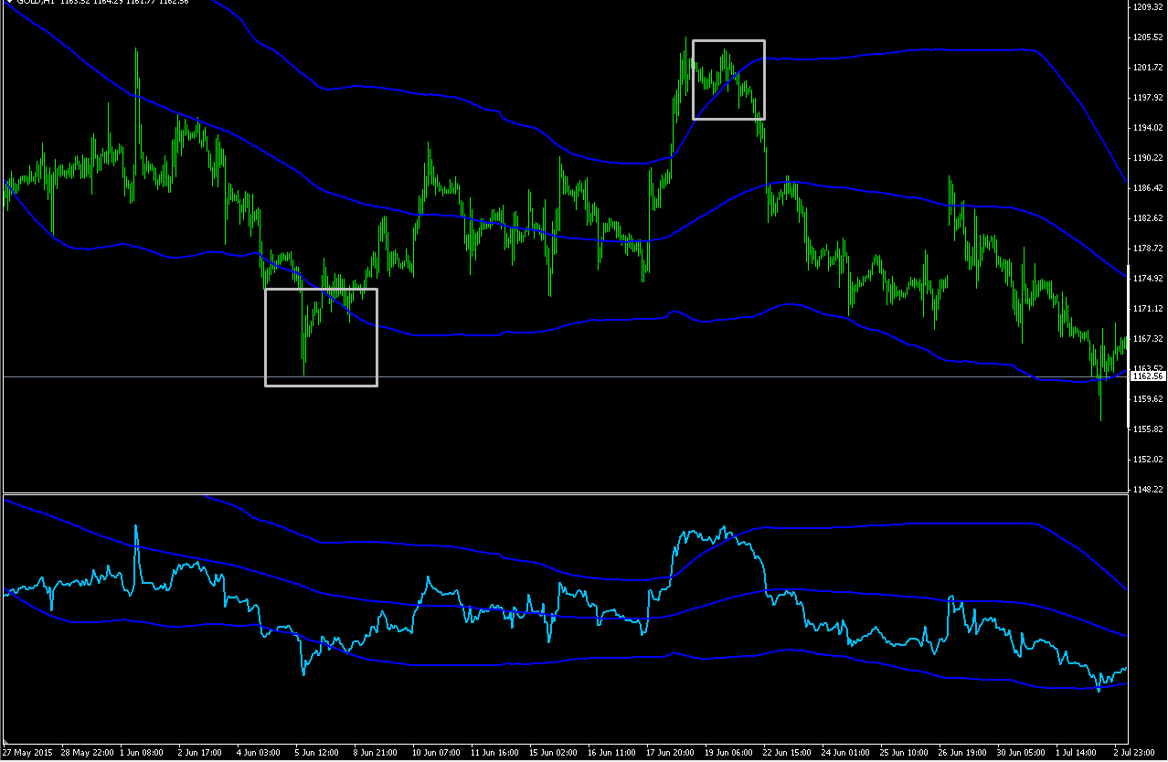The image size is (1168, 762).
Task: Click the 1159.62 price scale label
Action: point(1147,399)
